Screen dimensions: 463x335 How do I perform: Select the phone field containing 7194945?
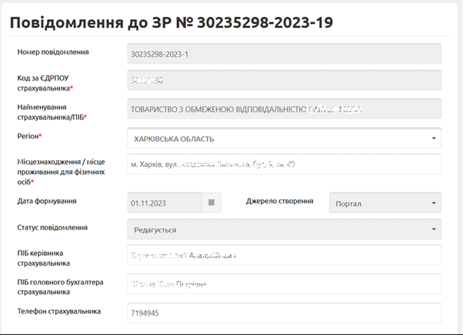tap(284, 313)
